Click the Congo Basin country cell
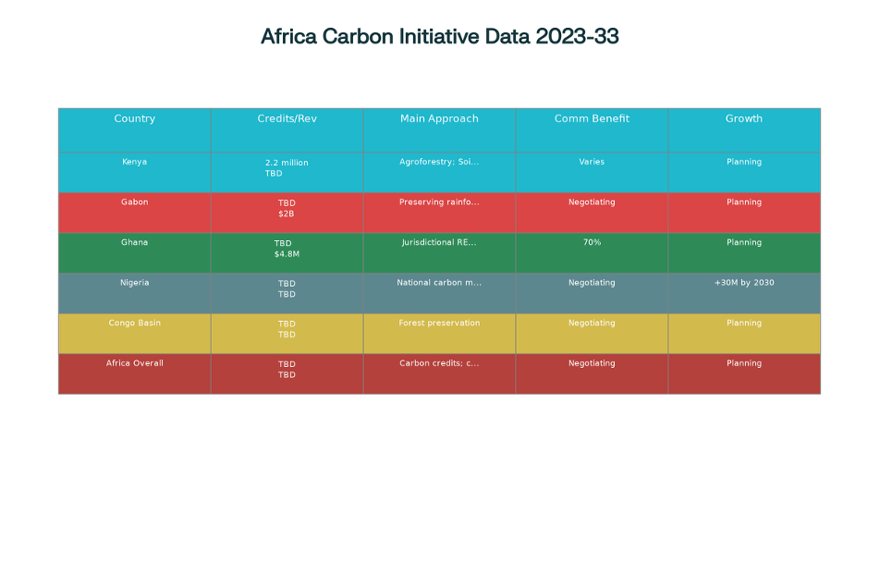Screen dimensions: 880x586 [134, 323]
